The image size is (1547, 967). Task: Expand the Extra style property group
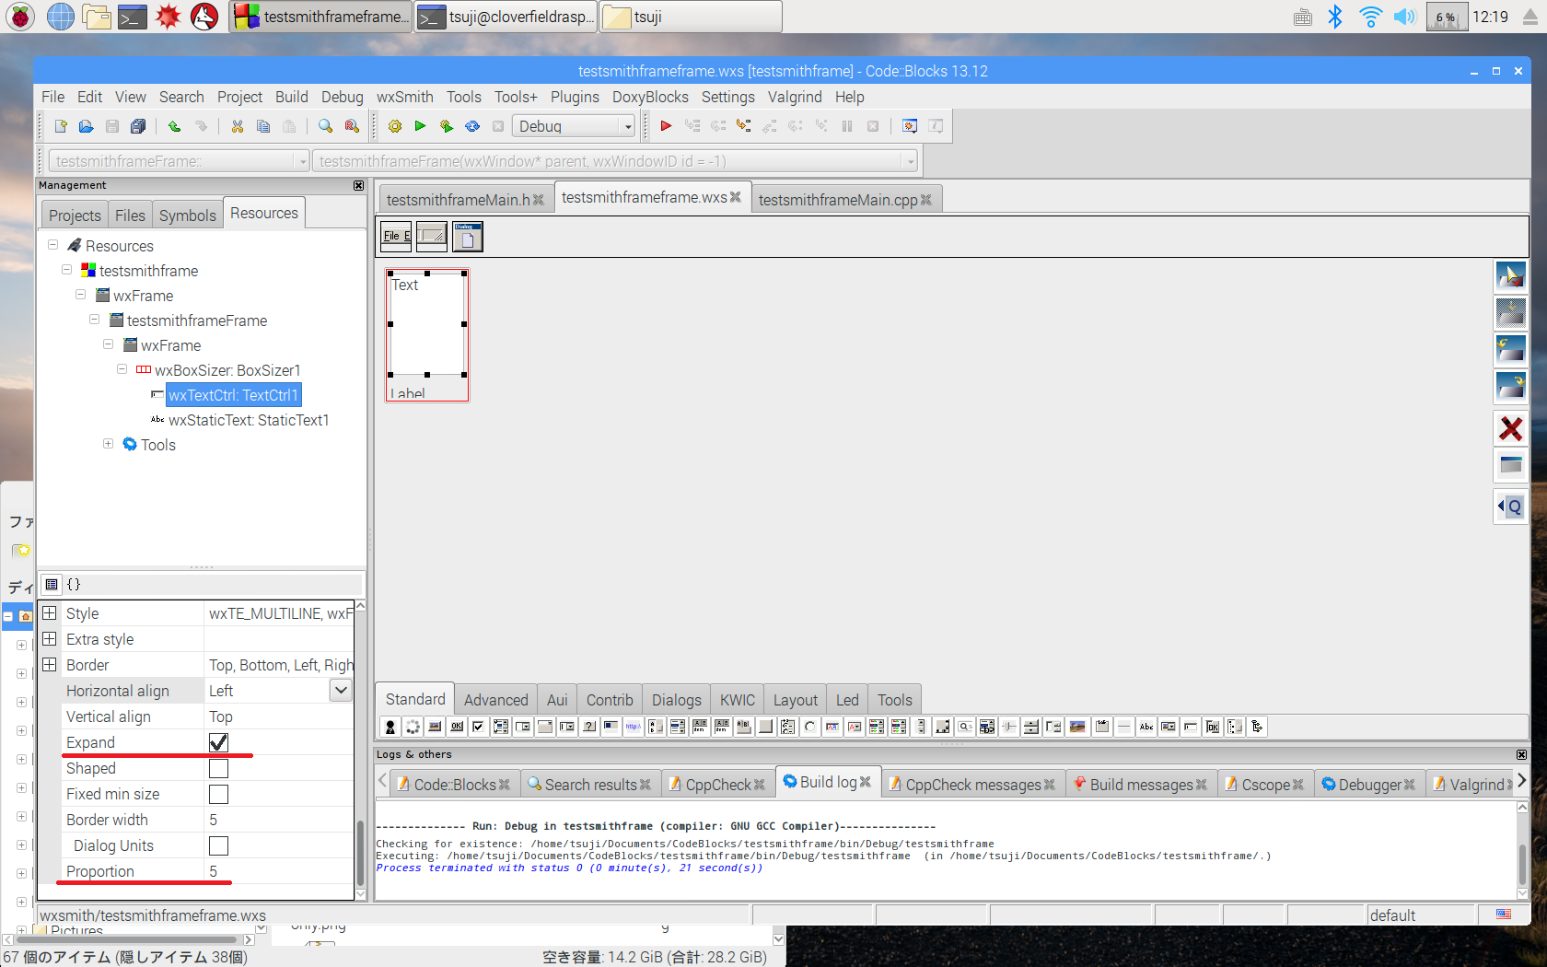tap(50, 638)
